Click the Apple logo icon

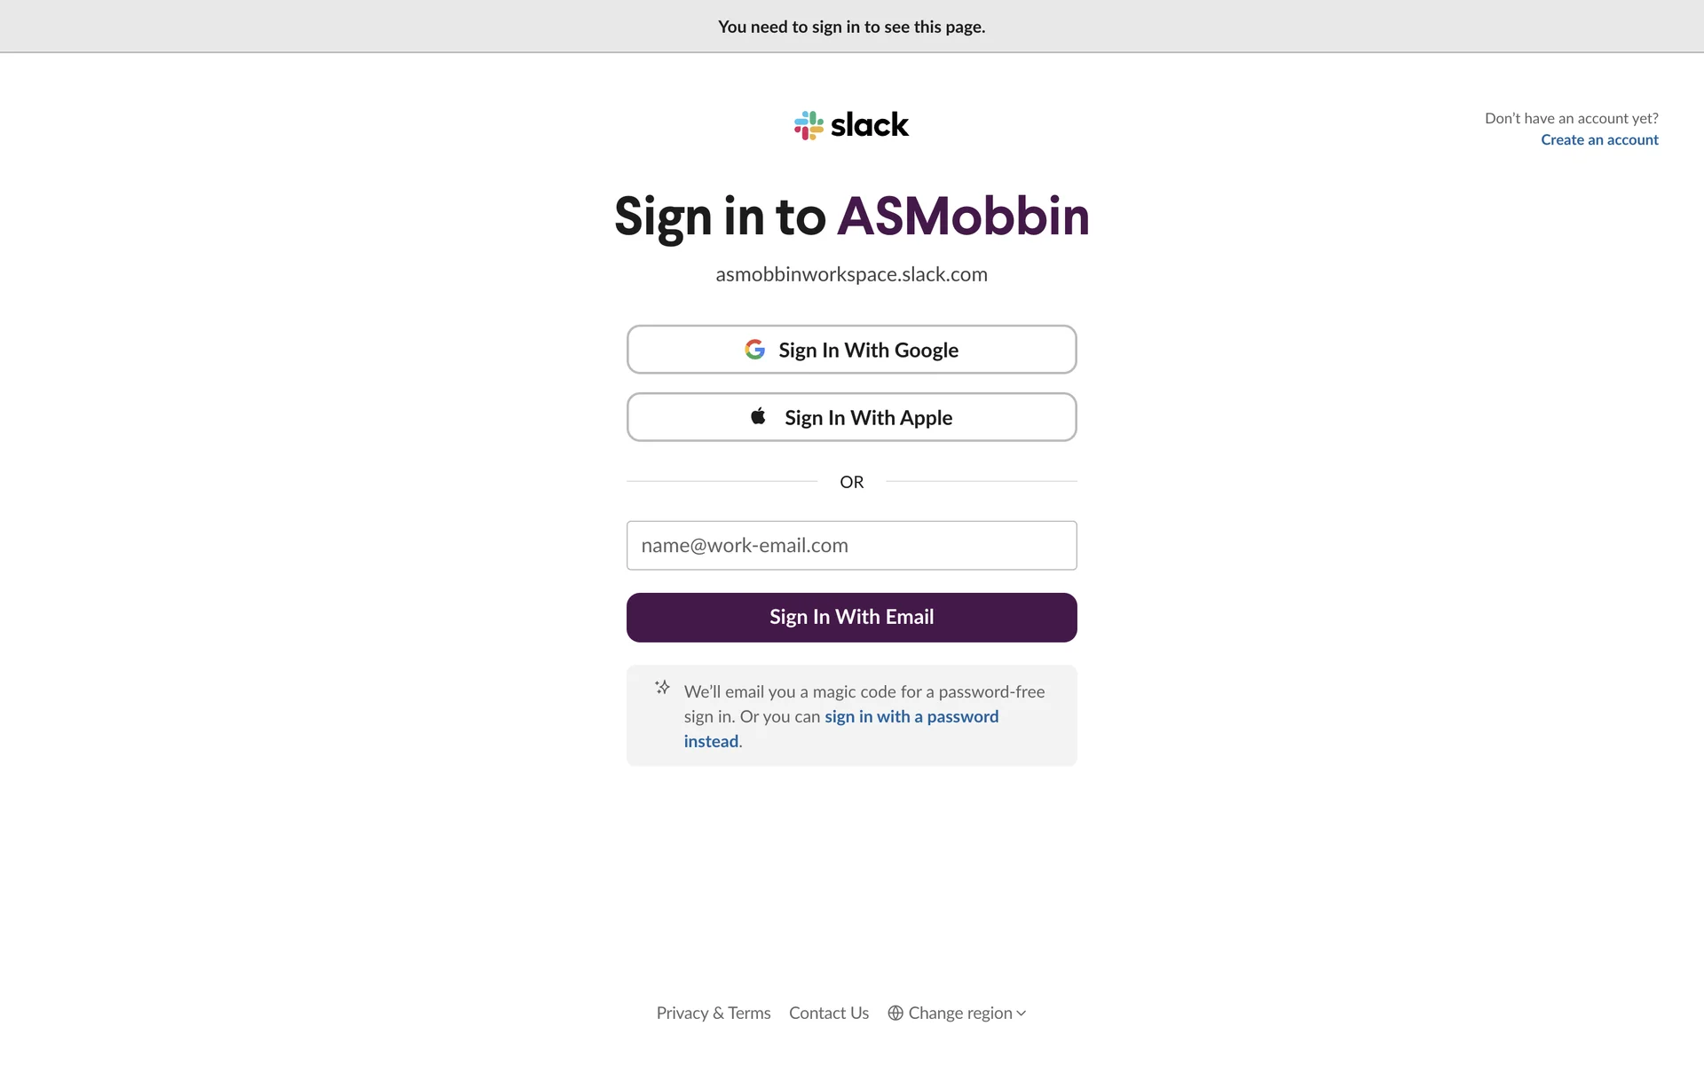click(758, 416)
